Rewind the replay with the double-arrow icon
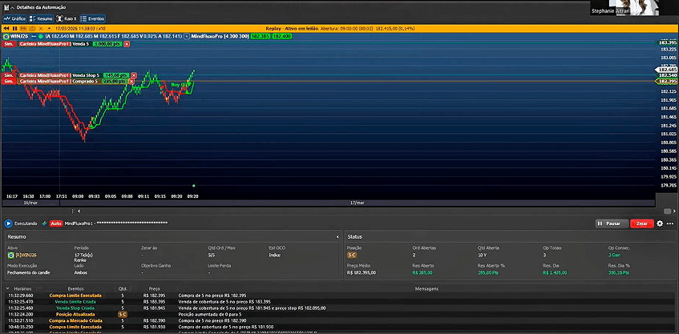Screen dimensions: 679x334 6,28
